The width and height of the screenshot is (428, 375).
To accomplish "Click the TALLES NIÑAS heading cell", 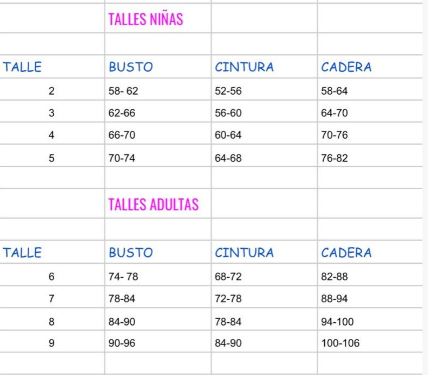I will [x=146, y=19].
